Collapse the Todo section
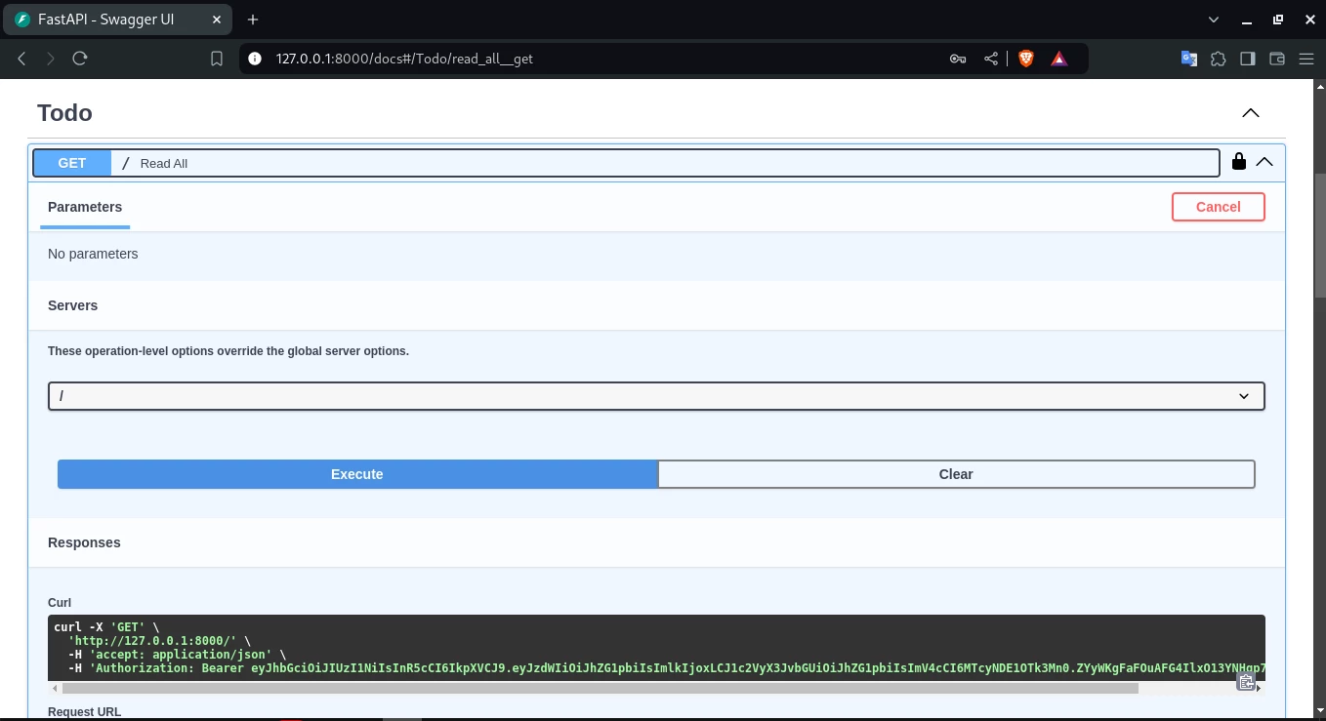1326x721 pixels. [x=1250, y=113]
